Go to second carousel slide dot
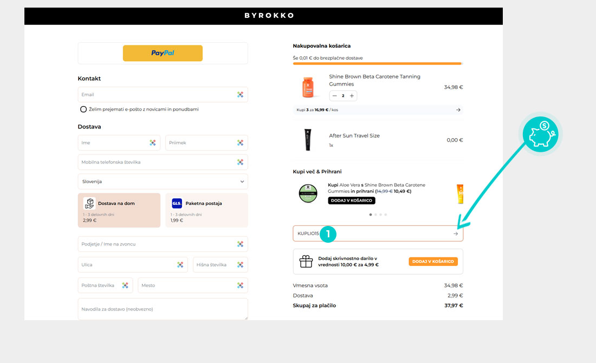The image size is (596, 363). [375, 215]
